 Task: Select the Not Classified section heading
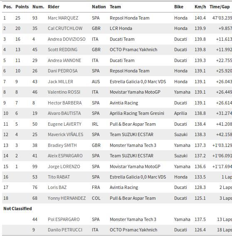(x=17, y=209)
